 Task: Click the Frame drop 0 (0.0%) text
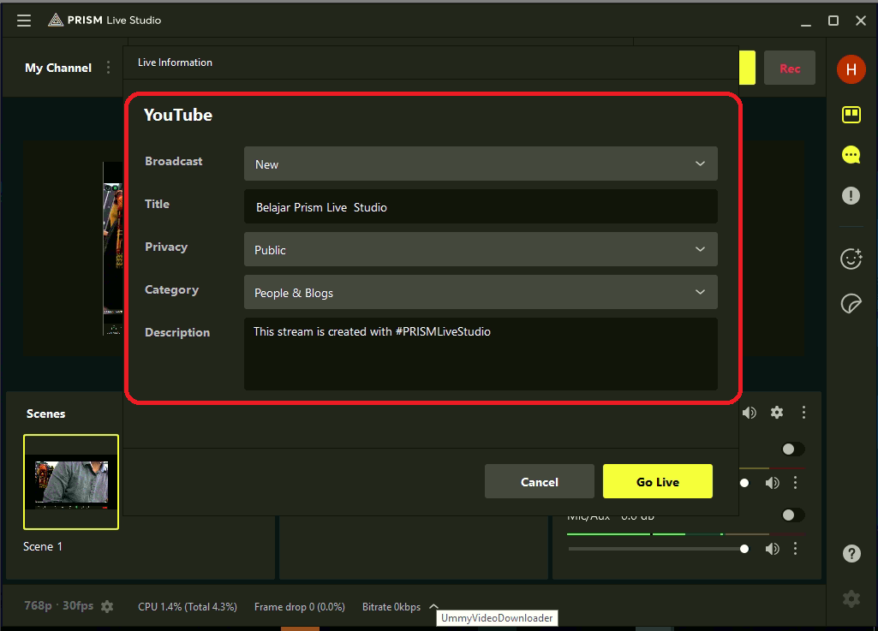[x=300, y=607]
